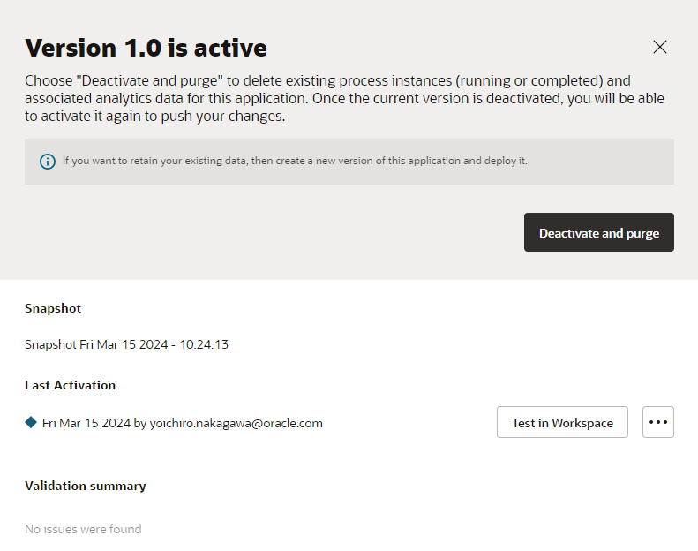698x551 pixels.
Task: Click the diamond icon beside the activation date
Action: click(31, 422)
